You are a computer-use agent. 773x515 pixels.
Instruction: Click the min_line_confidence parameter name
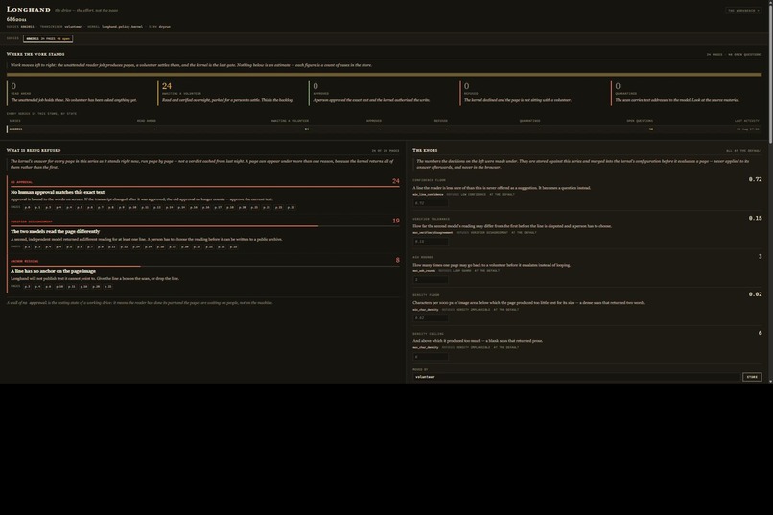(428, 194)
